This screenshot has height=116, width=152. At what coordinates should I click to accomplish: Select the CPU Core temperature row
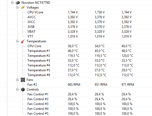(76, 46)
